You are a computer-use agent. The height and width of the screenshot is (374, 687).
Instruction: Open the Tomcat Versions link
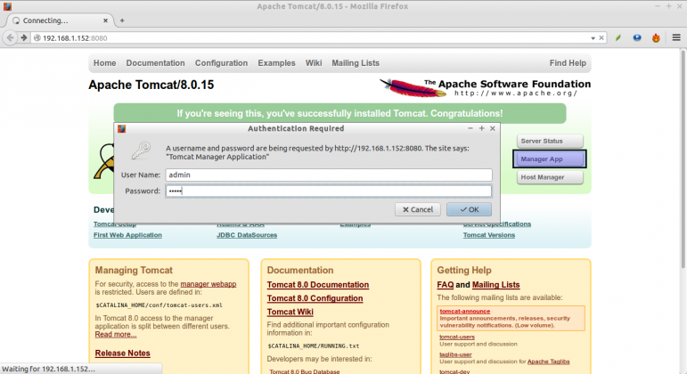point(489,235)
